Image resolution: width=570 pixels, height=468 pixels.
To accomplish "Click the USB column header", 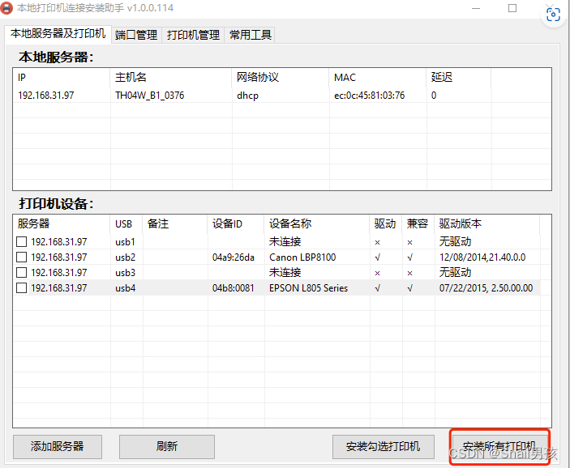I will (x=126, y=223).
